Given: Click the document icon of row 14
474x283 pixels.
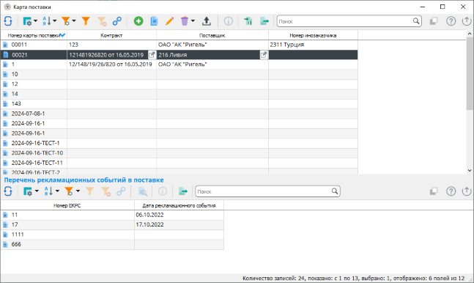Looking at the screenshot, I should 5,94.
